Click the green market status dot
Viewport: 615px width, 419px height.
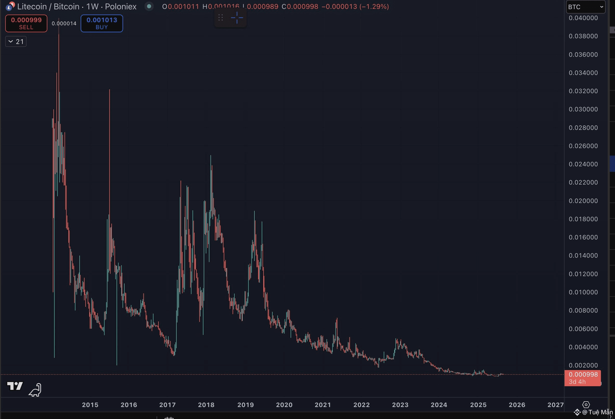pyautogui.click(x=149, y=6)
